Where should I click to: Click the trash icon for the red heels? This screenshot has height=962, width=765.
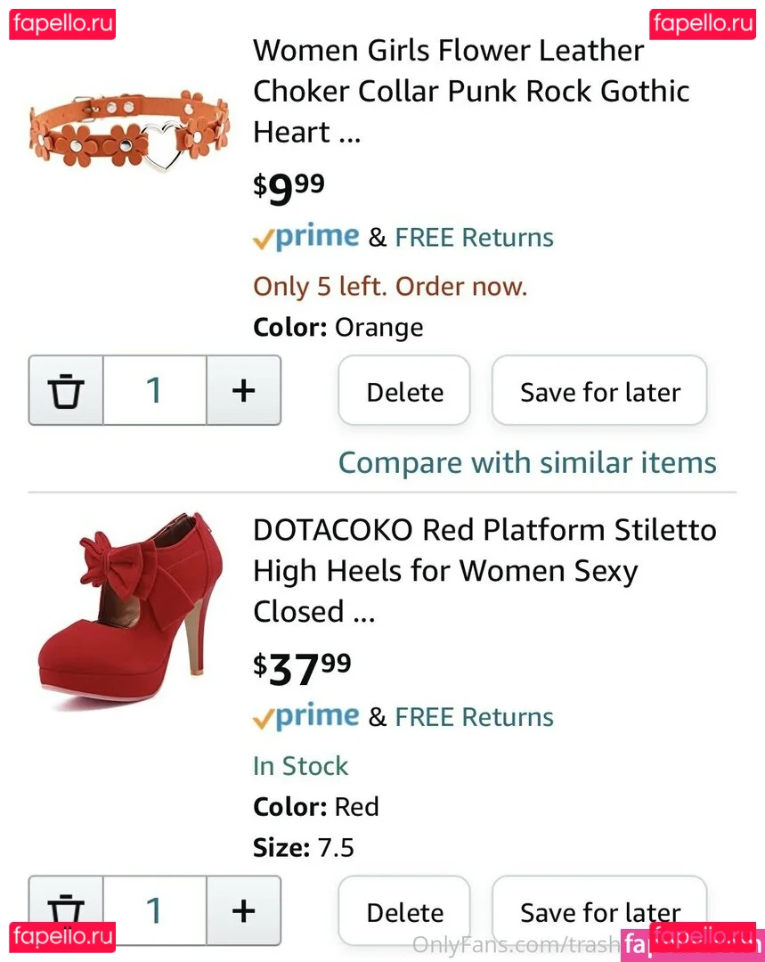pos(67,909)
